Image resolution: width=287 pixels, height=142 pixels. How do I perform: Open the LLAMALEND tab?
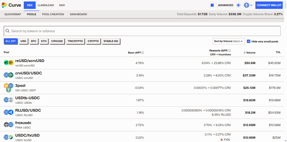(x=46, y=5)
